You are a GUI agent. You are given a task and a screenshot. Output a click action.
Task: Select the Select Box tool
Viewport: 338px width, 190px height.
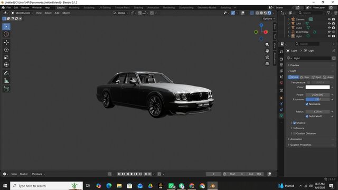coord(6,27)
